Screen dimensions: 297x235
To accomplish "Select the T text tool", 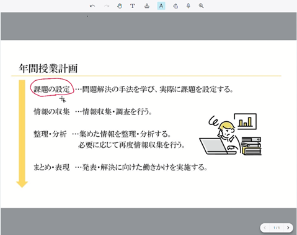I will [x=133, y=6].
